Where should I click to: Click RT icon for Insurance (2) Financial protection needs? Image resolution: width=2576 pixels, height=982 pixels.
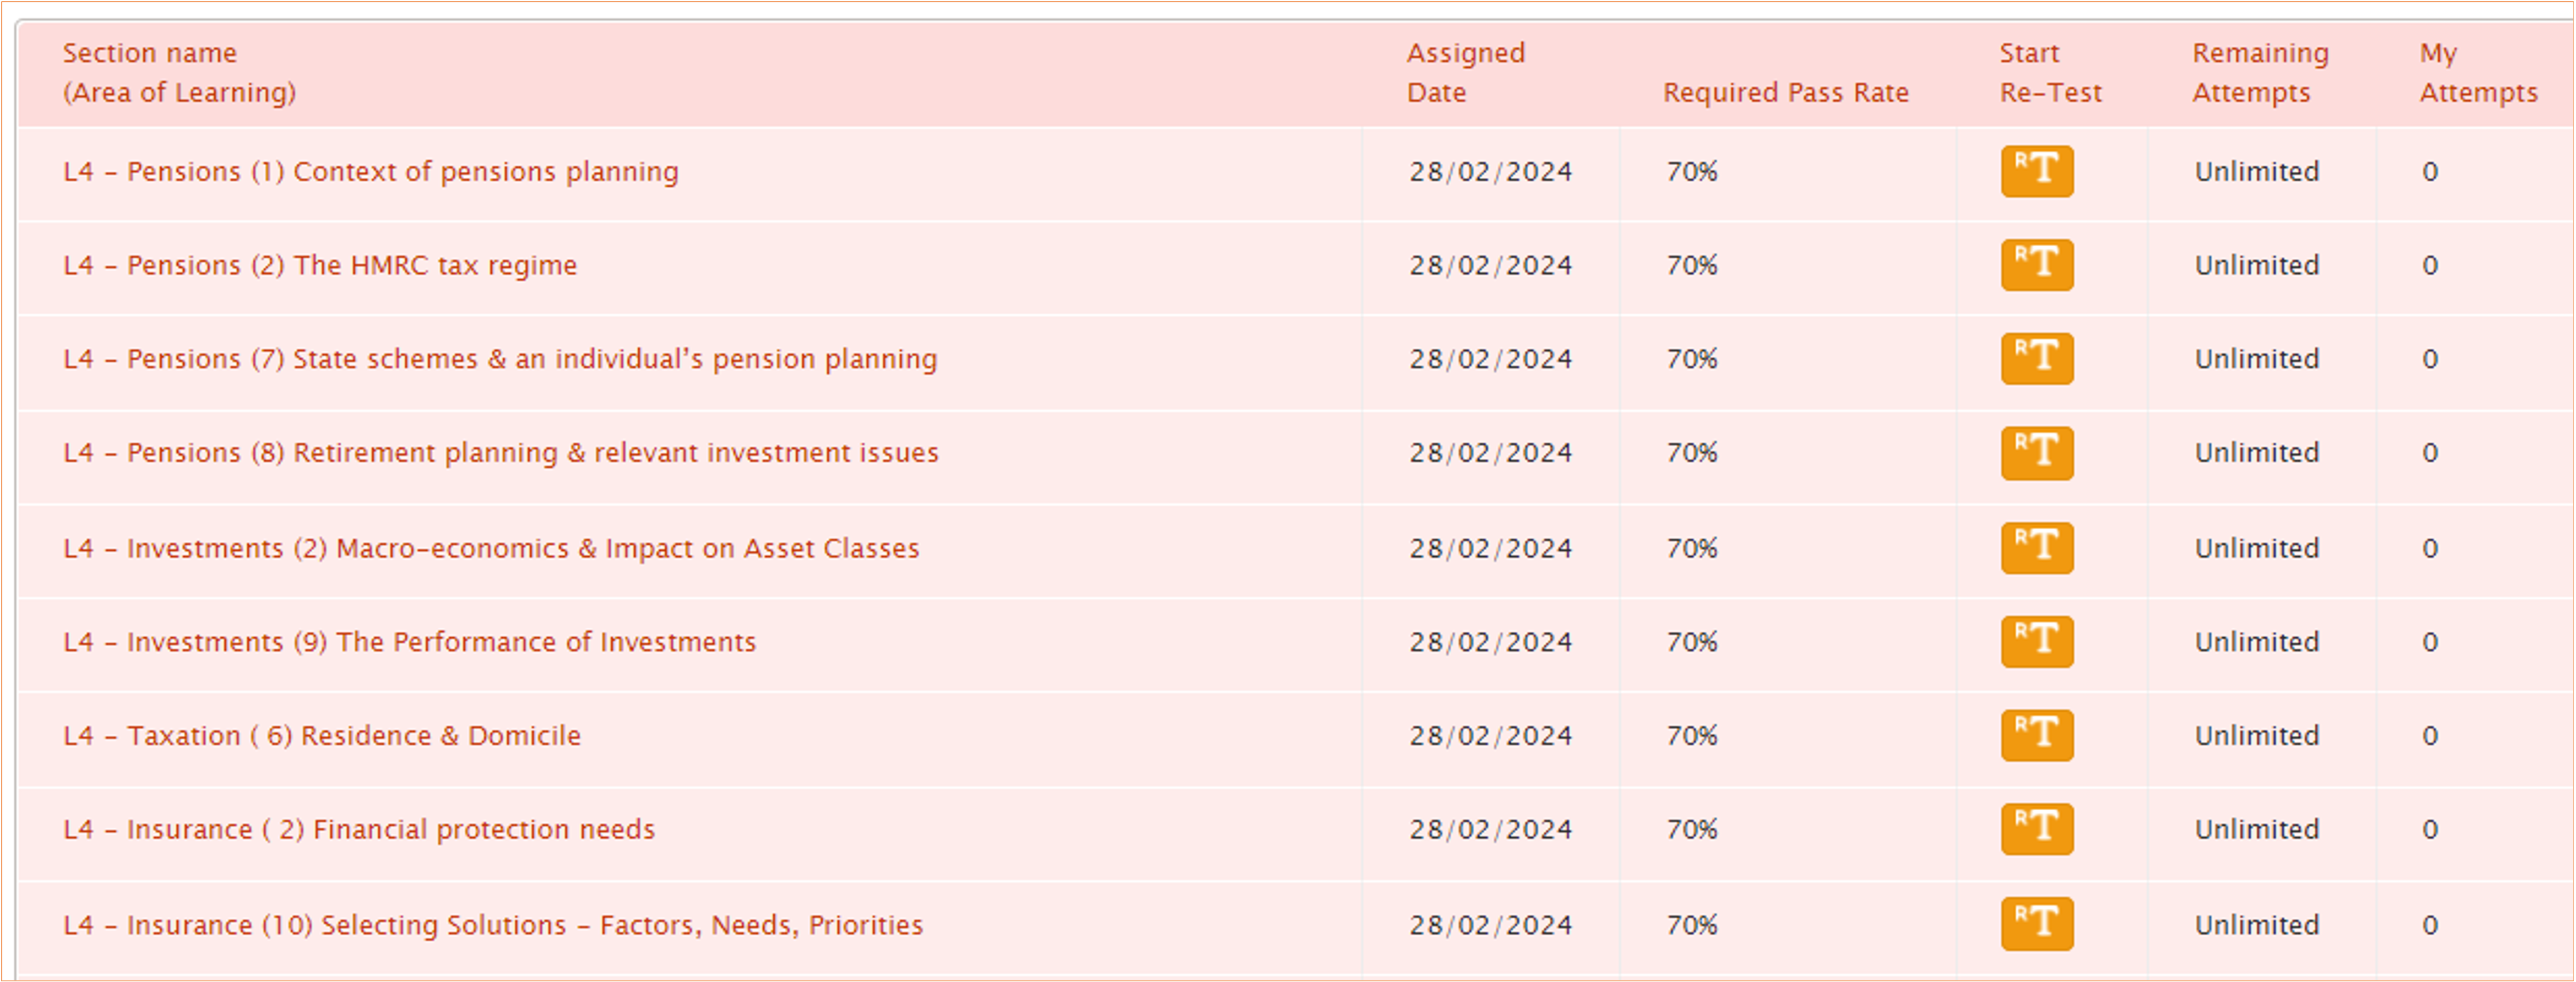pyautogui.click(x=2036, y=829)
